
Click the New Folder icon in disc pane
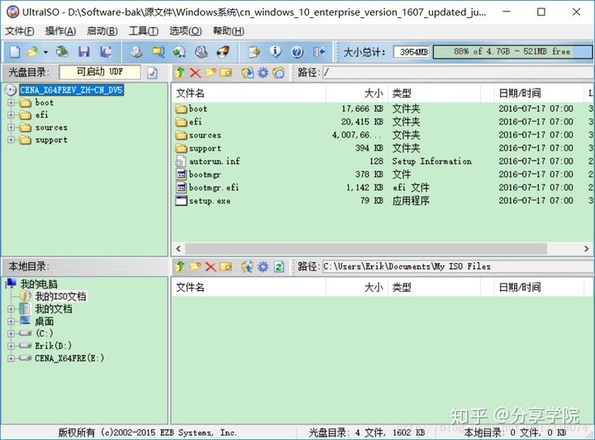(210, 72)
